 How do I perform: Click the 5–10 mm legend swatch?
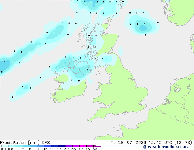33,146
